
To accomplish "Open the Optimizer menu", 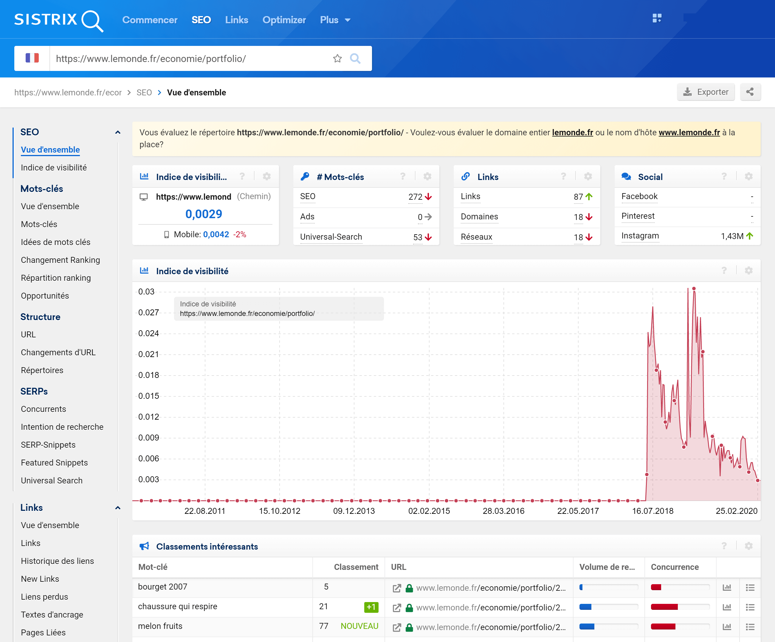I will [284, 20].
